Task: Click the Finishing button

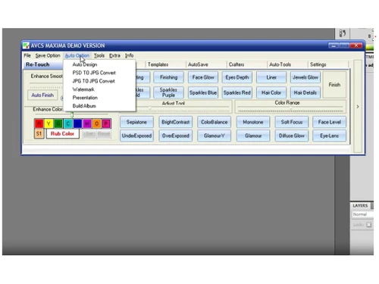Action: pyautogui.click(x=168, y=77)
